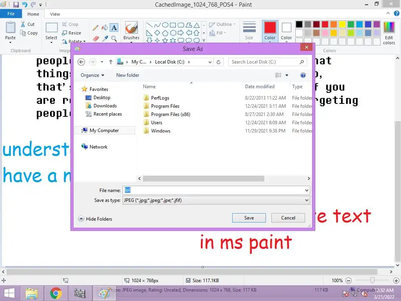Screen dimensions: 401x301
Task: Open the recent locations dropdown arrow
Action: pos(102,62)
